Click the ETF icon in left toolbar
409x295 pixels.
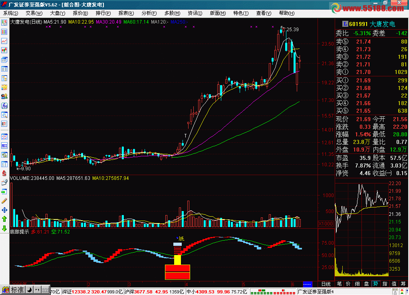pyautogui.click(x=4, y=124)
